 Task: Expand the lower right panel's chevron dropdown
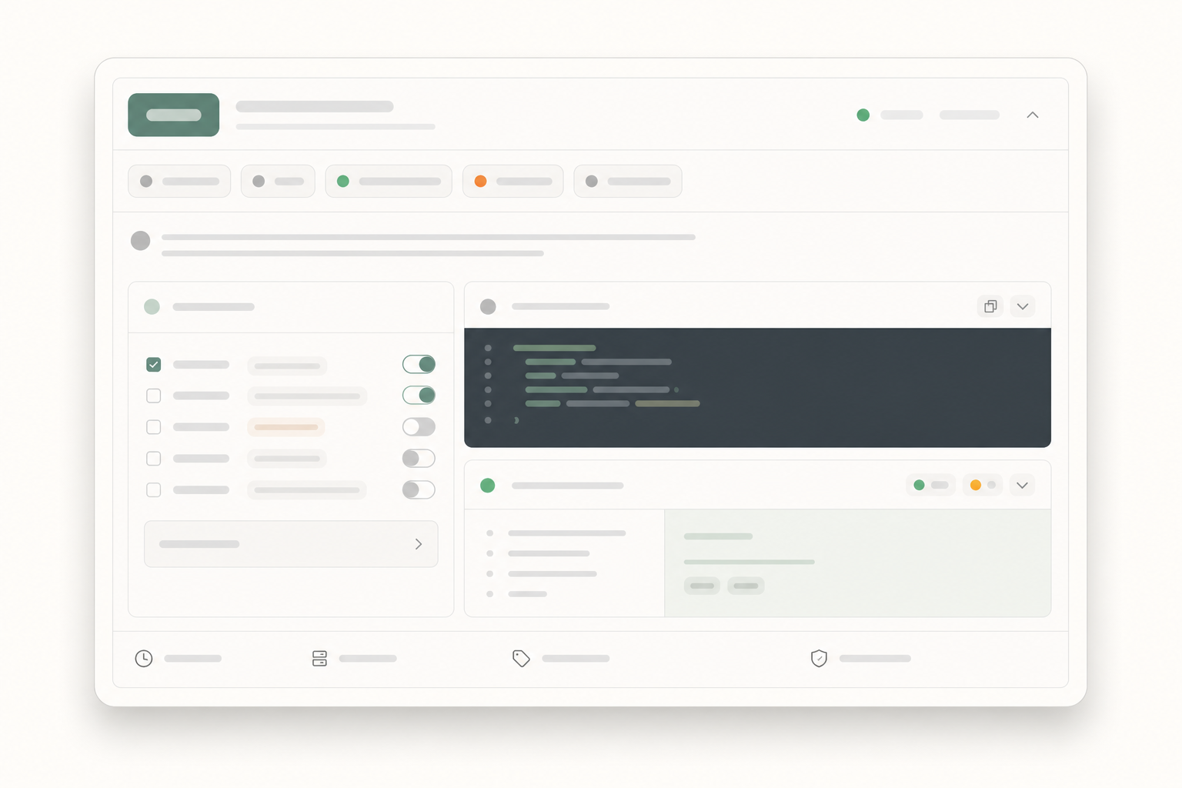point(1023,486)
